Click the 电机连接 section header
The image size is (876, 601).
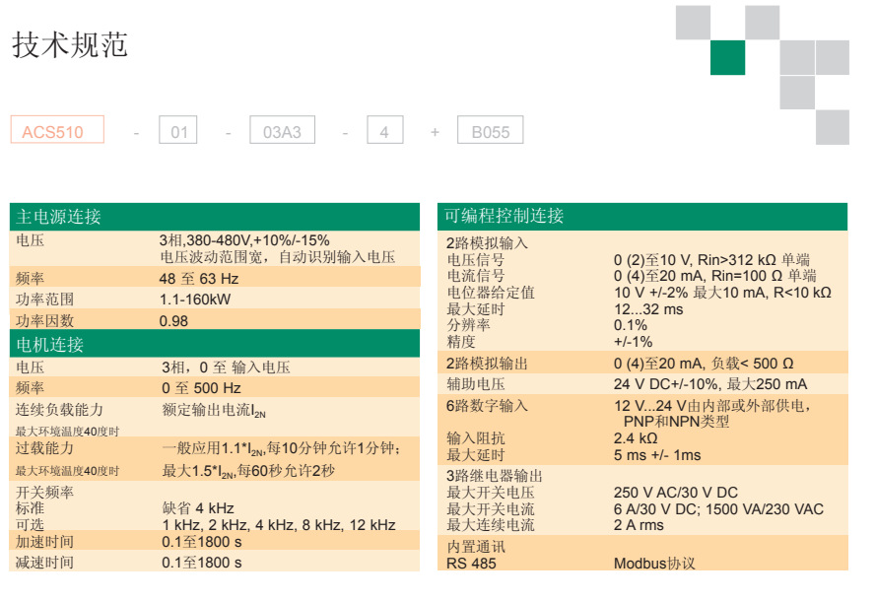click(x=215, y=344)
